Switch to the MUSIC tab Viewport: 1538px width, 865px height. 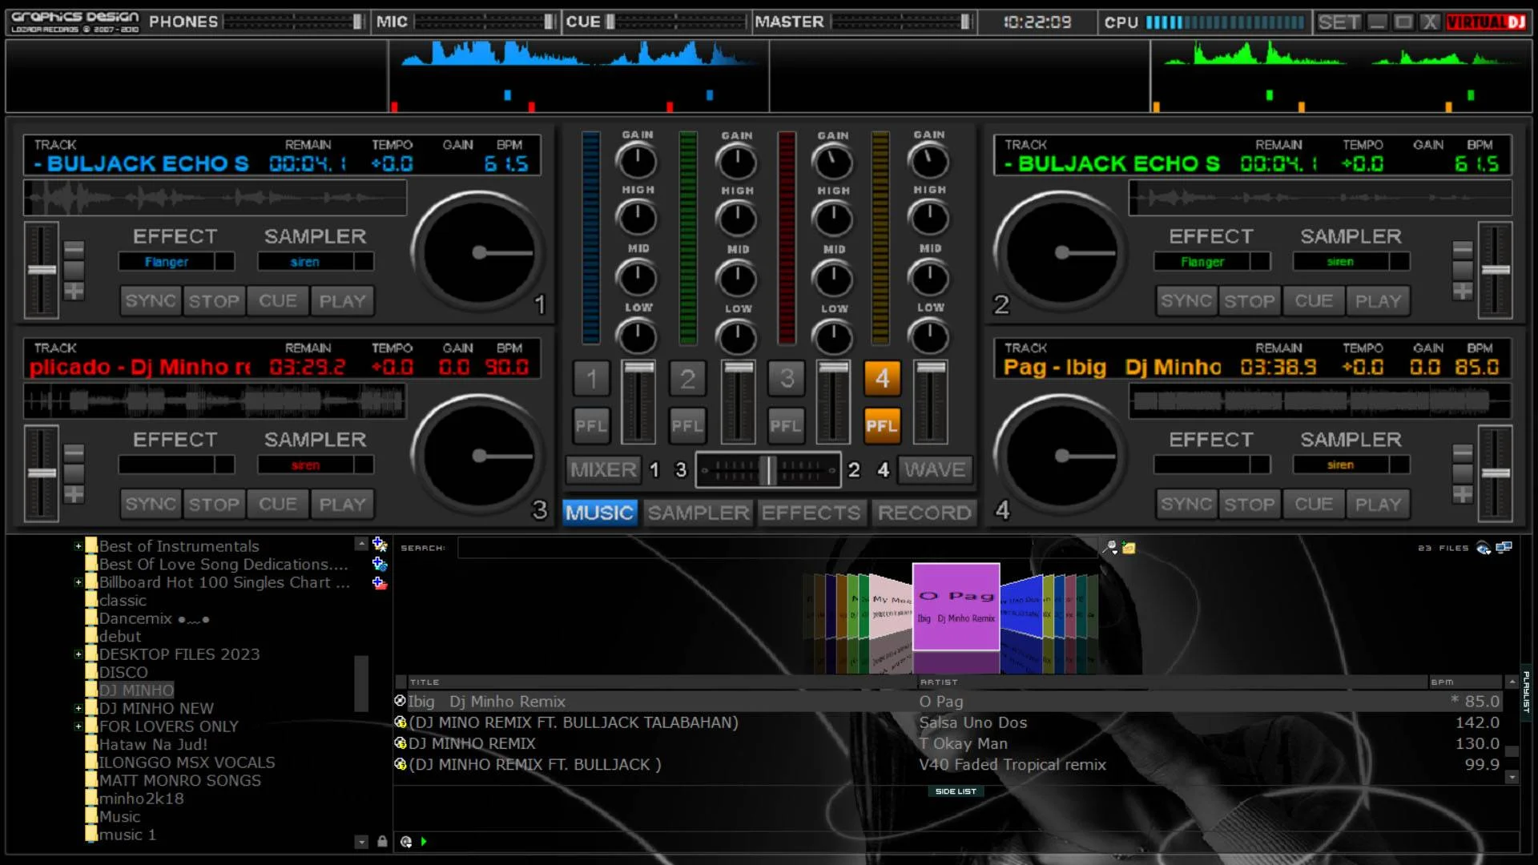pos(599,513)
